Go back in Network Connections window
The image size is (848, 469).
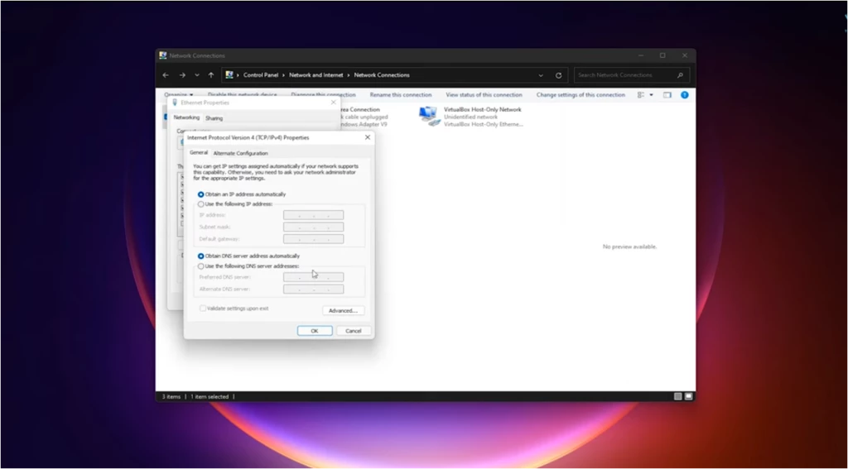pyautogui.click(x=166, y=75)
